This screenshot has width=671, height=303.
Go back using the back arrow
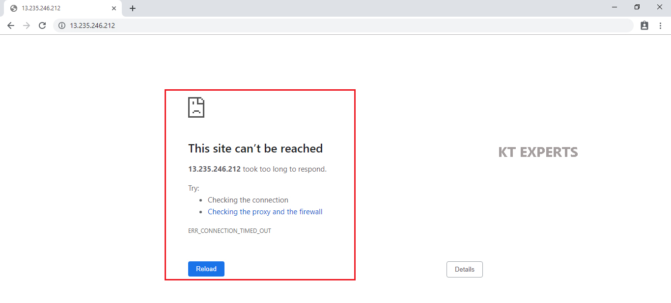pyautogui.click(x=11, y=25)
